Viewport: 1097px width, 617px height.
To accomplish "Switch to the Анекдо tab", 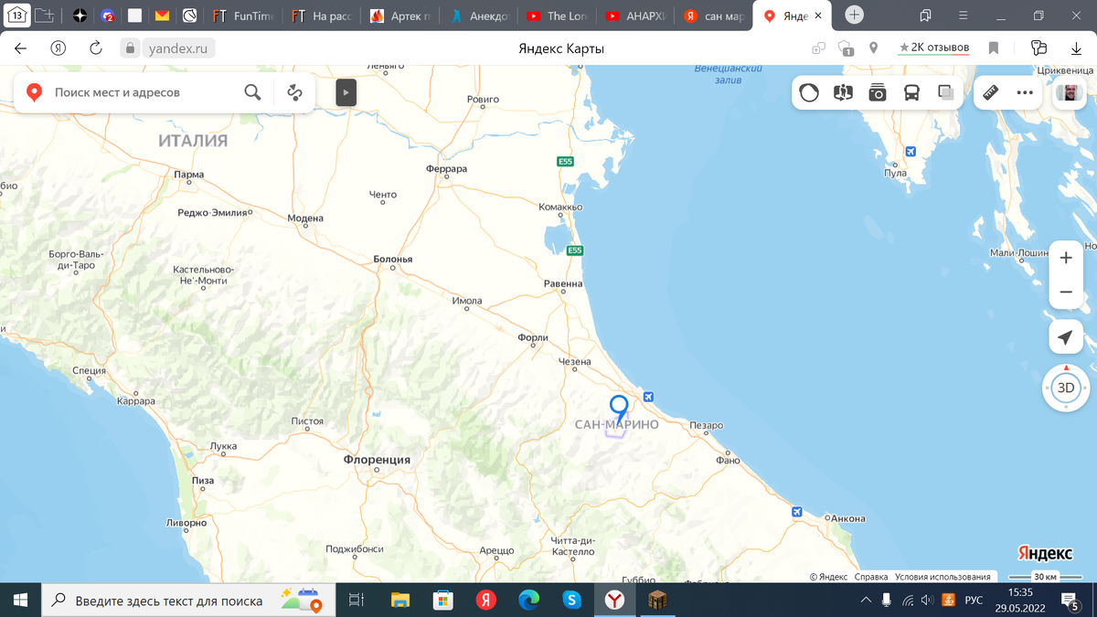I will pyautogui.click(x=479, y=16).
